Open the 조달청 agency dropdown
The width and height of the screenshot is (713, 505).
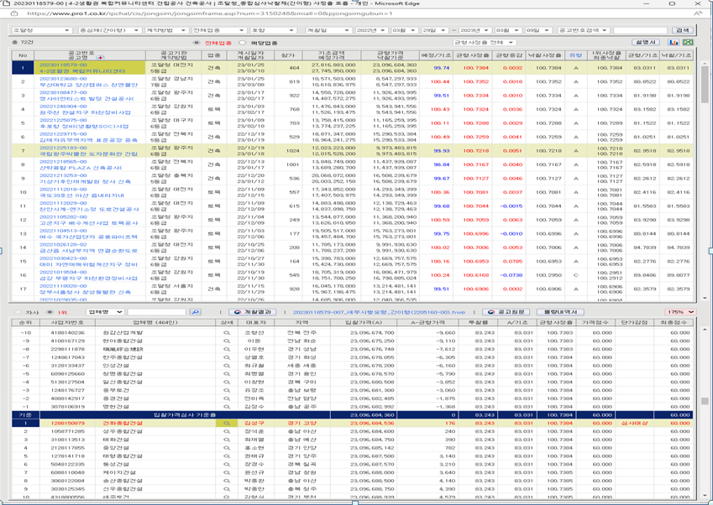37,29
